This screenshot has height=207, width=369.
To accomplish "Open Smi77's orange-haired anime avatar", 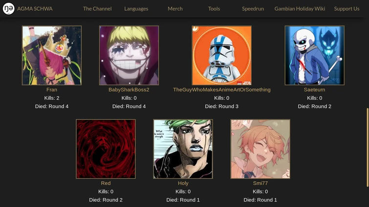I will tap(260, 149).
